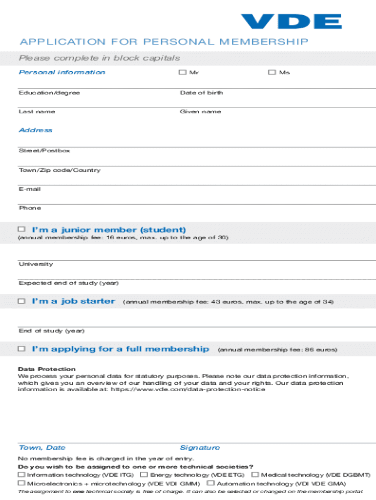Check the Ms checkbox
This screenshot has height=500, width=376.
[x=272, y=72]
